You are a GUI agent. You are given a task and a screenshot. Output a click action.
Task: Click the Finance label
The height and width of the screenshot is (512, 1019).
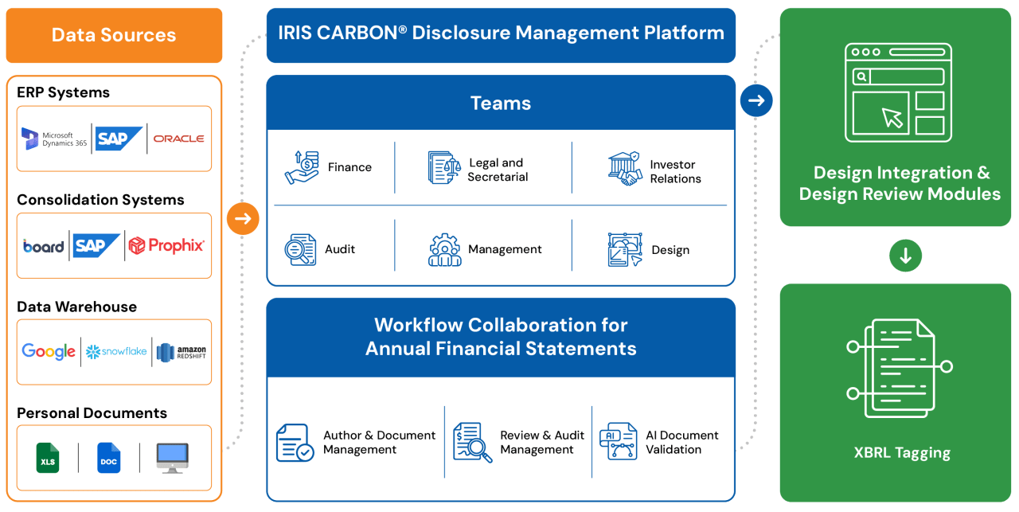click(x=349, y=167)
